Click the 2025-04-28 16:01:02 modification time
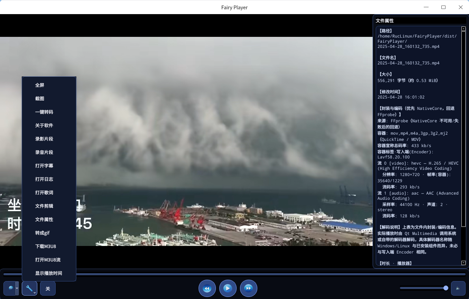Screen dimensions: 469x299 click(401, 97)
